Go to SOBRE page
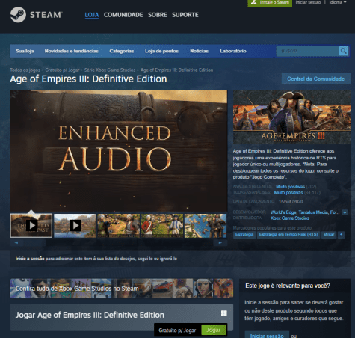The width and height of the screenshot is (355, 338). (x=158, y=15)
